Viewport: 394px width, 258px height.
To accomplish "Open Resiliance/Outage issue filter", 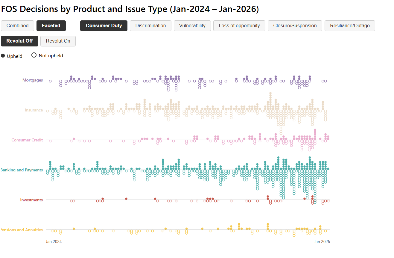I will (350, 26).
